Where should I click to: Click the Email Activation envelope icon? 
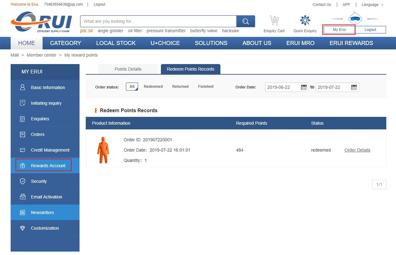[x=23, y=197]
